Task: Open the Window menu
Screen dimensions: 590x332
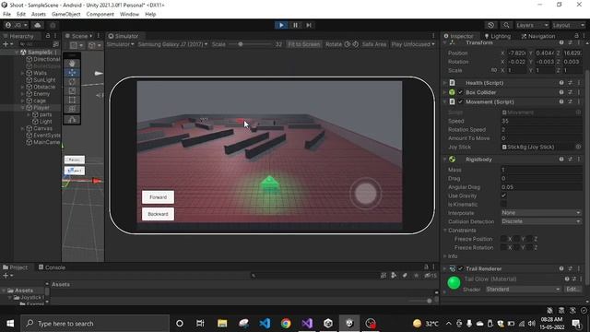Action: pyautogui.click(x=129, y=14)
